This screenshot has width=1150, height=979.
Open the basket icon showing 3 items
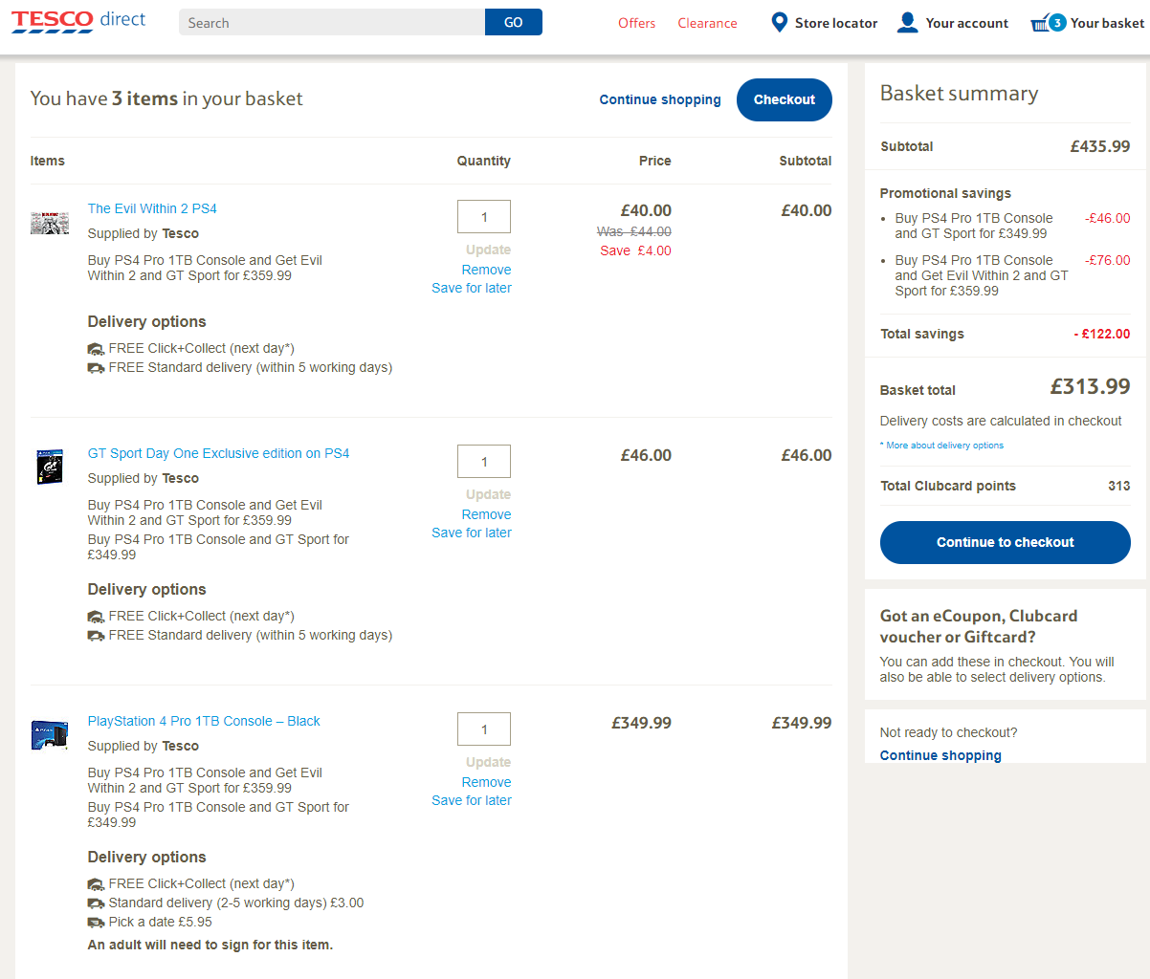1047,22
